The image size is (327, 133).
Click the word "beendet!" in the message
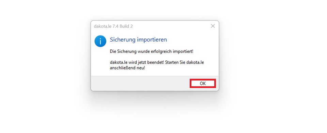click(x=157, y=62)
